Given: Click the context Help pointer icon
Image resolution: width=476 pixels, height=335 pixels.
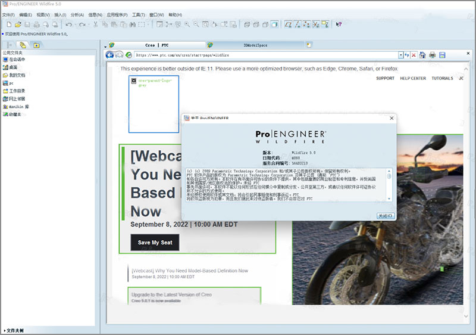Looking at the screenshot, I should (339, 24).
